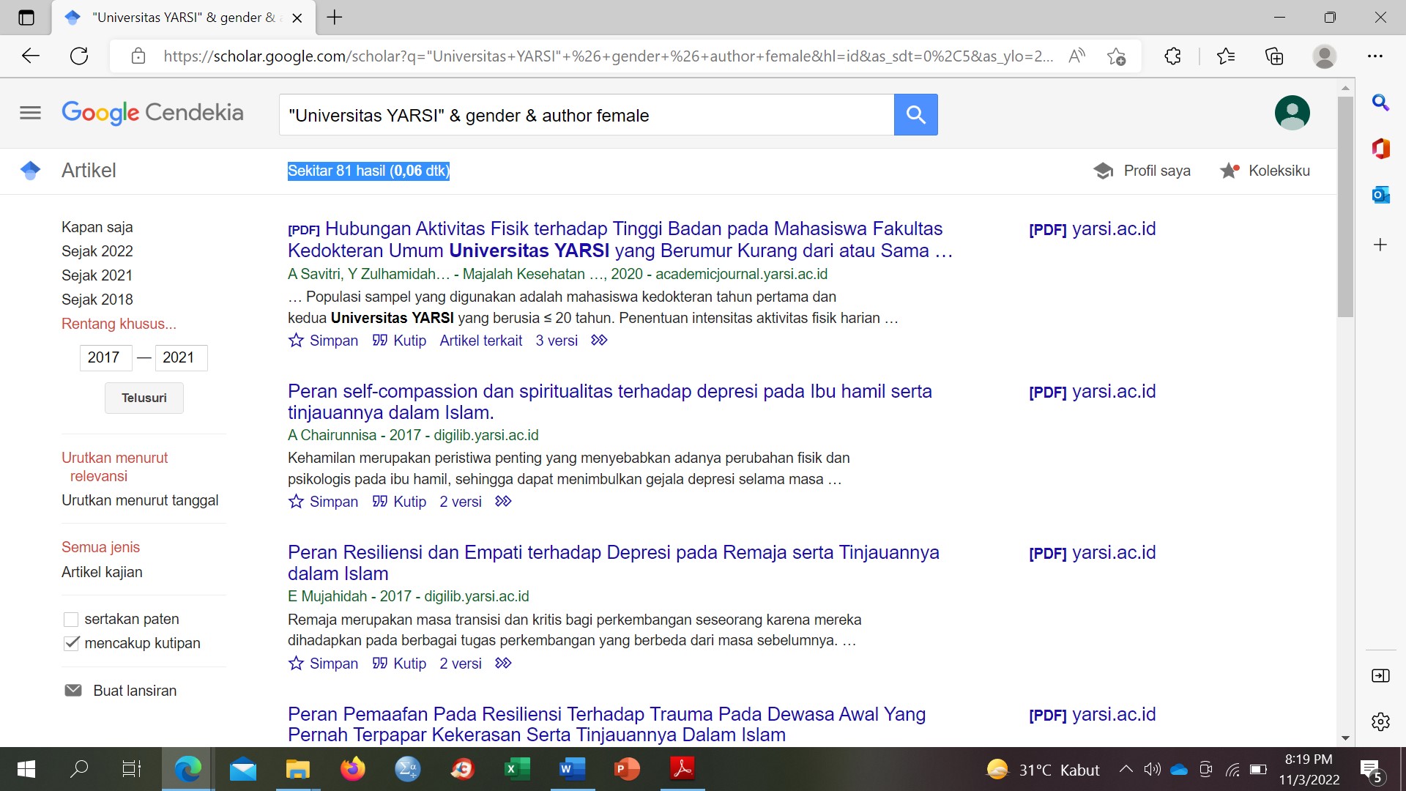Open Excel from the taskbar

click(517, 769)
